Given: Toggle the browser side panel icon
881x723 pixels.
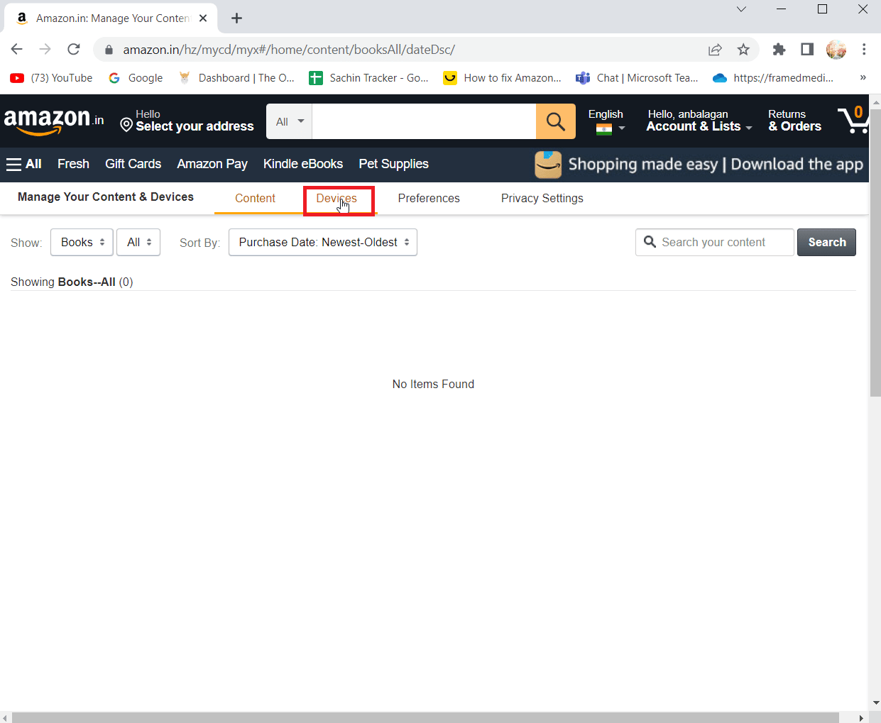Looking at the screenshot, I should (x=807, y=49).
